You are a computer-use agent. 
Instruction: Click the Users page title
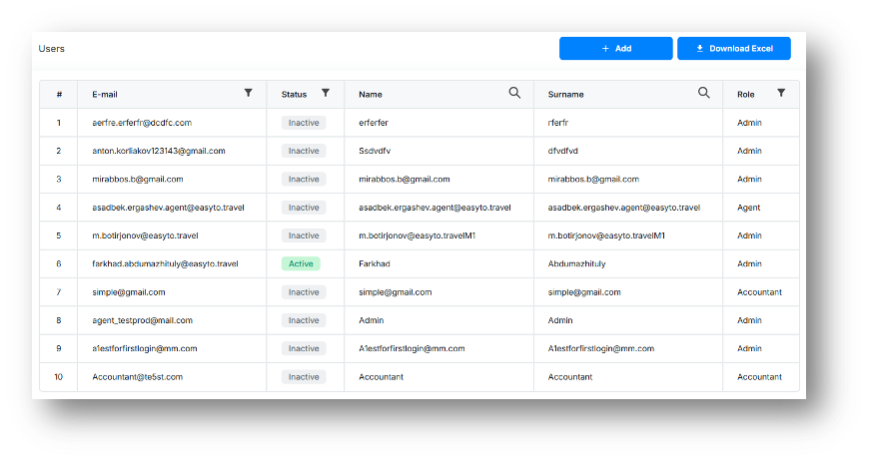[52, 48]
